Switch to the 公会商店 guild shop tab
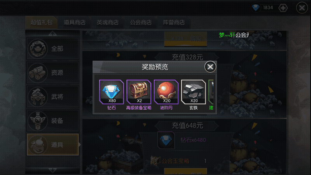 (x=141, y=23)
